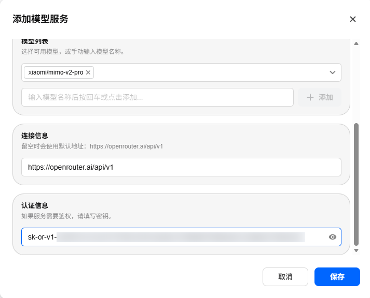Click the 添加模型服务 dialog title
The width and height of the screenshot is (370, 298).
click(x=40, y=19)
